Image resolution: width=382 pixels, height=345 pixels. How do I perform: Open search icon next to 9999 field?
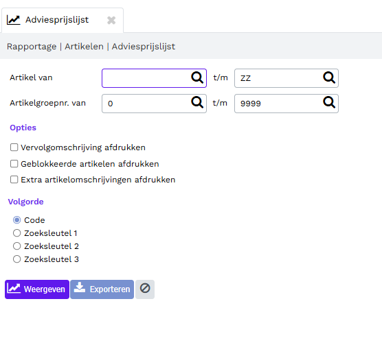329,102
